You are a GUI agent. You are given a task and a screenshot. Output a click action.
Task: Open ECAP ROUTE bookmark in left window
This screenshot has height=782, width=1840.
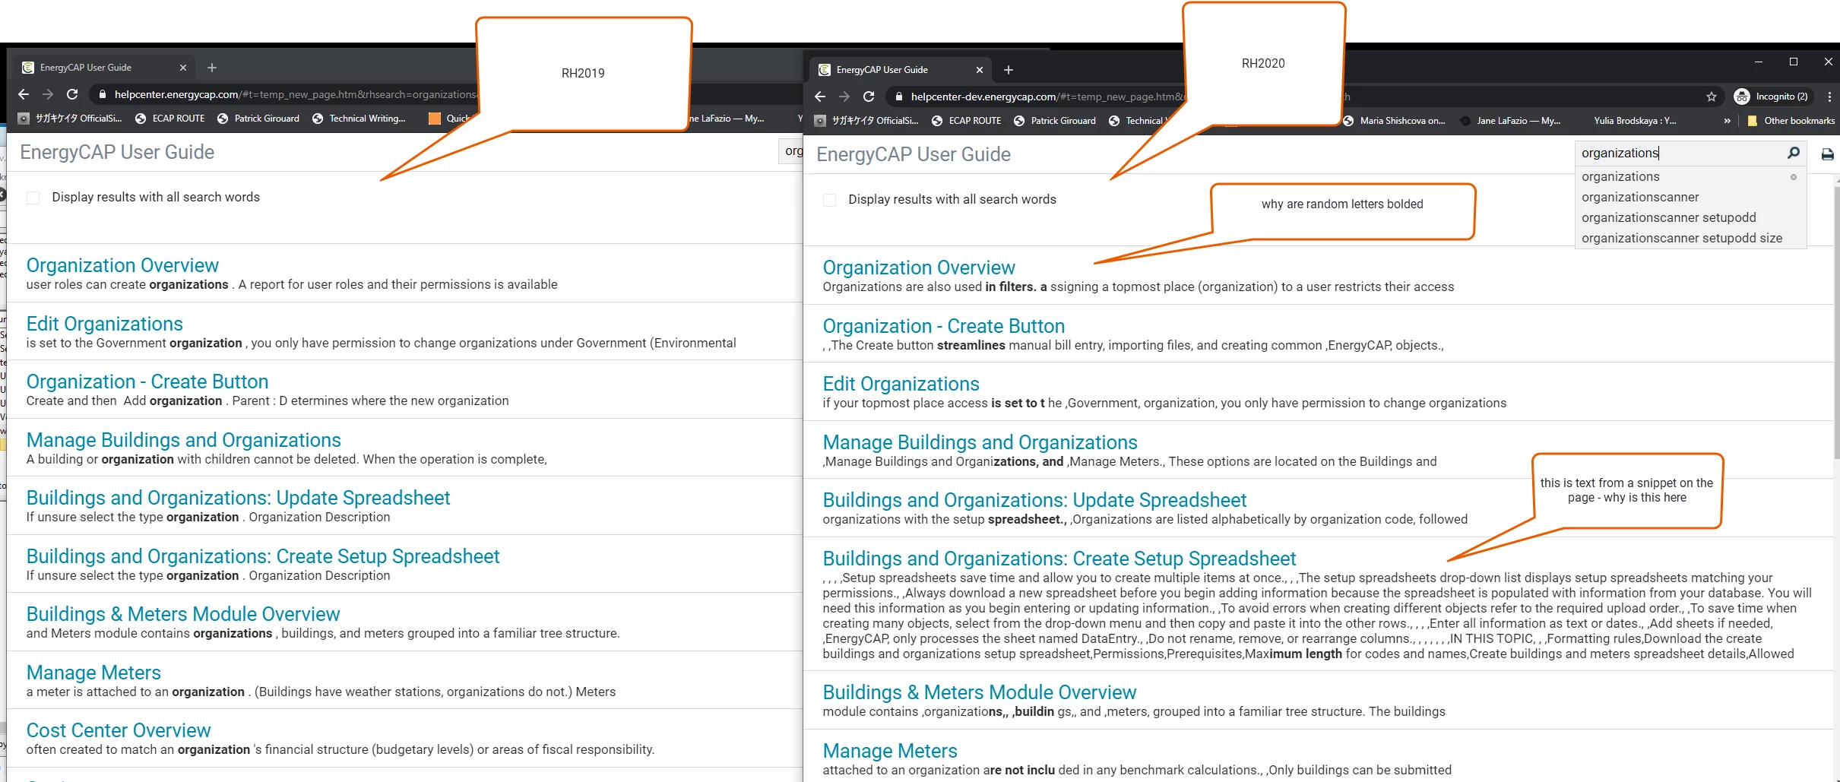(169, 119)
